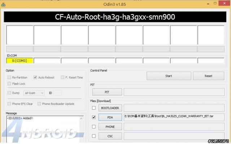
Task: Maximize the Odin3 window
Action: (215, 3)
